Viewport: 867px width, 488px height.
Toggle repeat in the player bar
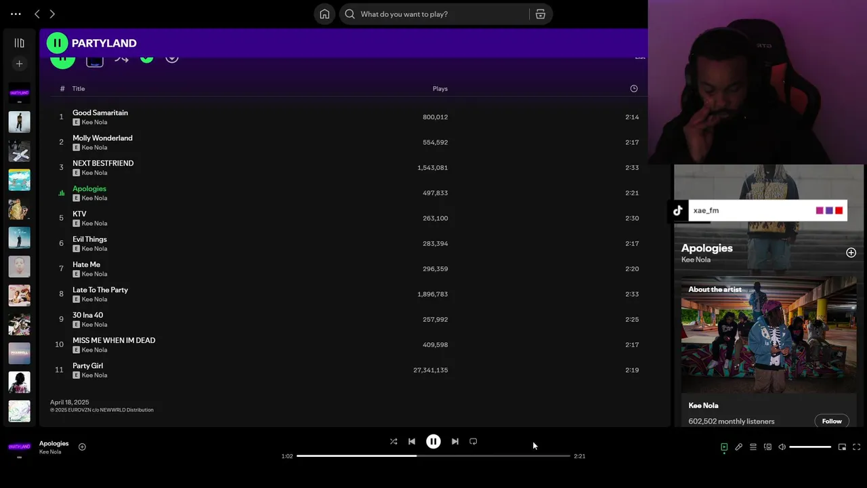click(473, 441)
